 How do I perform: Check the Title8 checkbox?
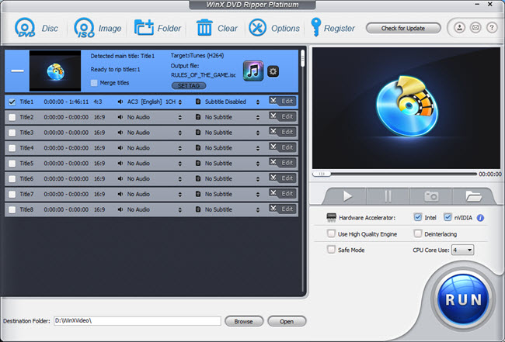(x=12, y=210)
